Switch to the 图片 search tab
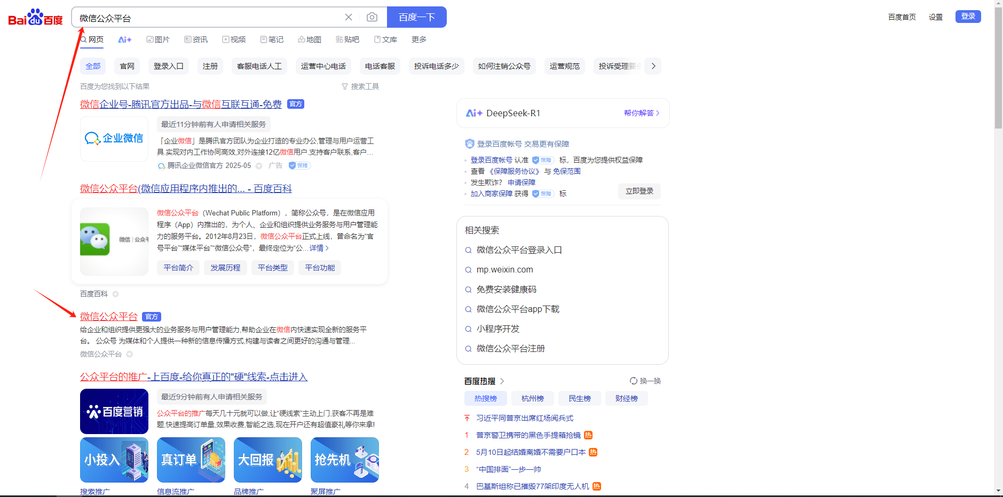The image size is (1003, 497). click(158, 39)
